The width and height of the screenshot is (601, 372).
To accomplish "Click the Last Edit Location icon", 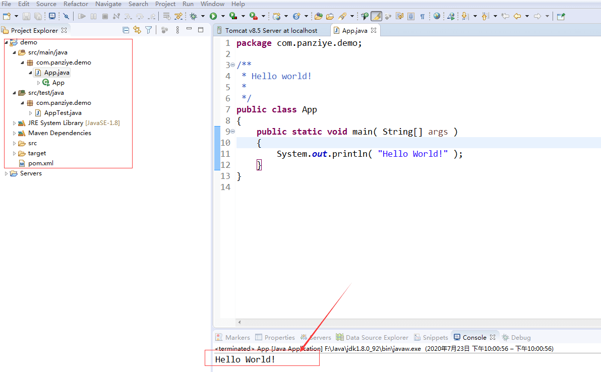I will [505, 16].
